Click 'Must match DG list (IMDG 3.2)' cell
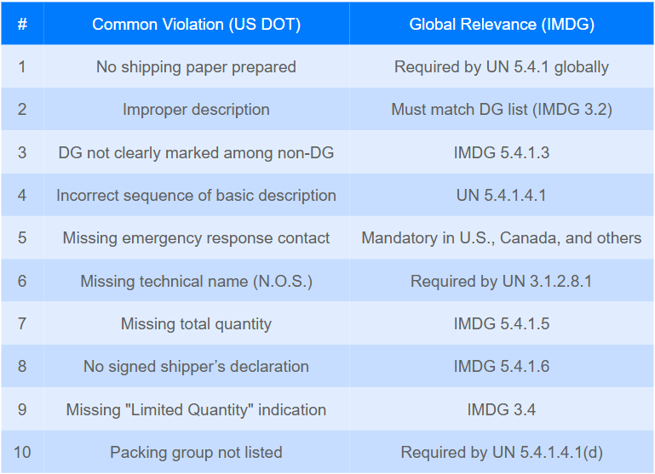This screenshot has width=655, height=474. 502,109
